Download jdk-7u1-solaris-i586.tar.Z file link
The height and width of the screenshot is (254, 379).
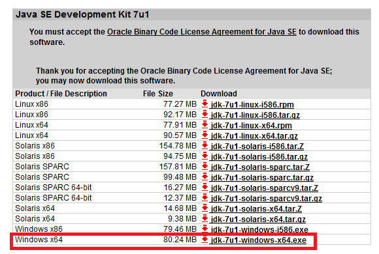tap(257, 147)
